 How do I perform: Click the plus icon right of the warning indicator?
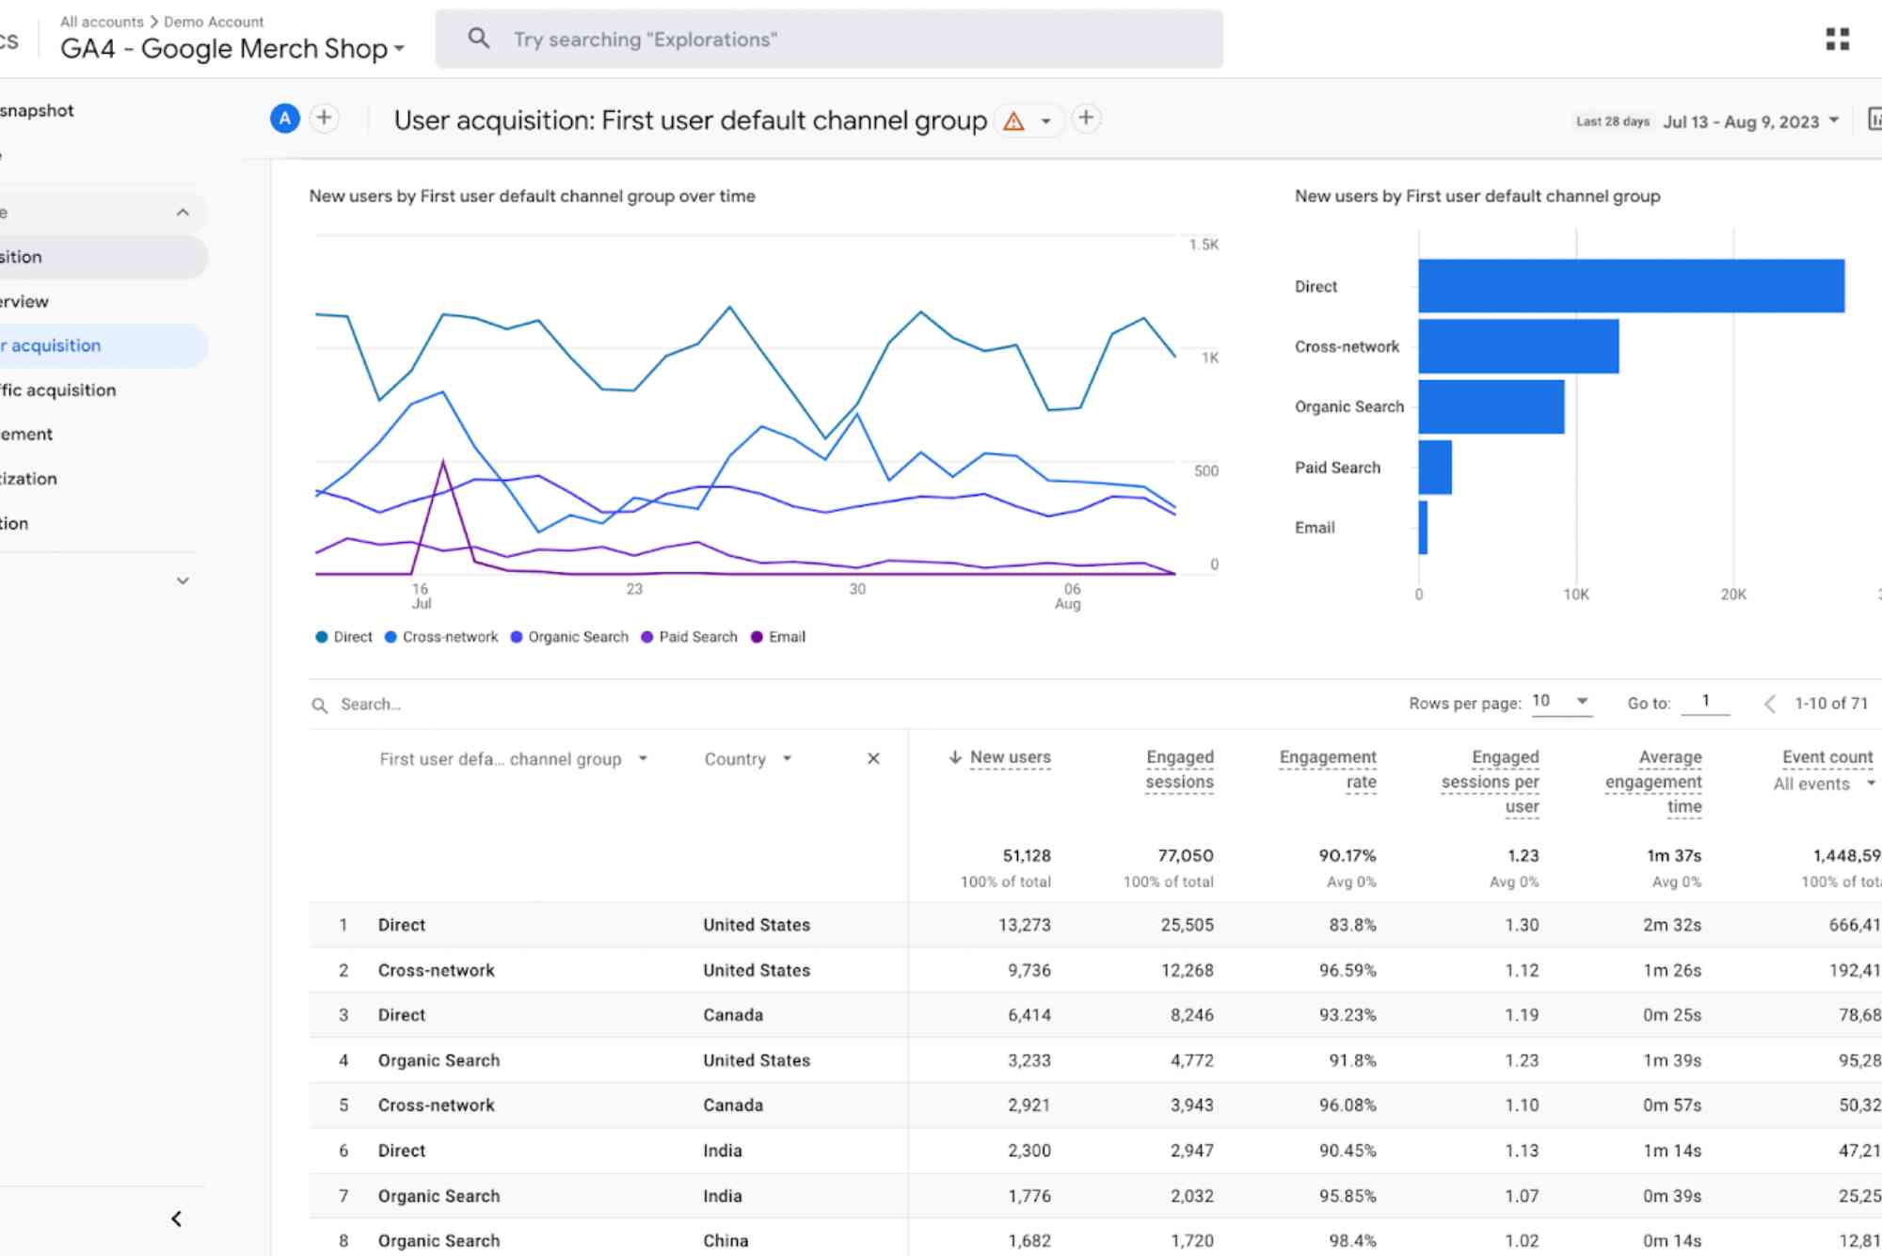pyautogui.click(x=1087, y=119)
